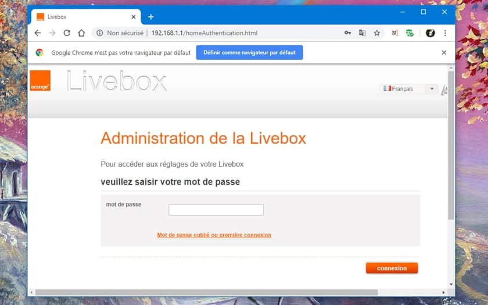Click the site info icon beside Non sécurisé
This screenshot has width=488, height=305.
[99, 33]
